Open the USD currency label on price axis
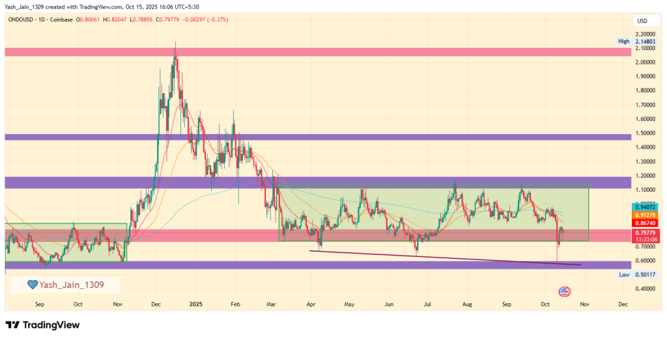 tap(642, 21)
